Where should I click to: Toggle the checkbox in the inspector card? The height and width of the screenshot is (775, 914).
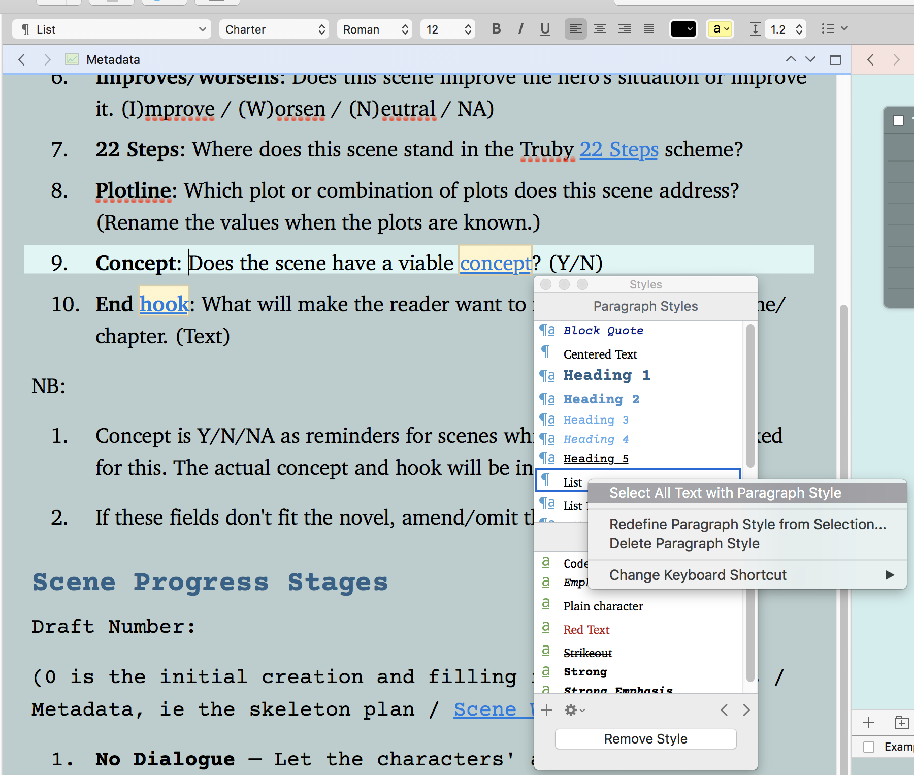point(898,120)
